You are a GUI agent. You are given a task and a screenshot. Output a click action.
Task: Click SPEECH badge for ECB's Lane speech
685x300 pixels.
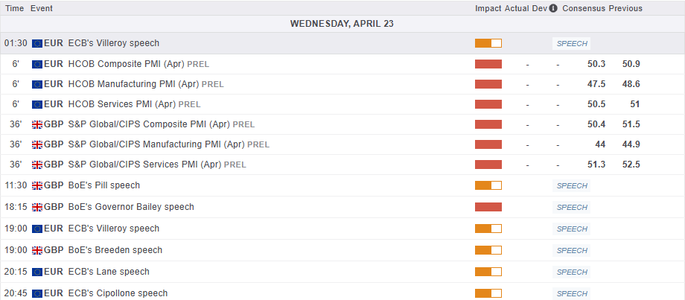point(572,272)
